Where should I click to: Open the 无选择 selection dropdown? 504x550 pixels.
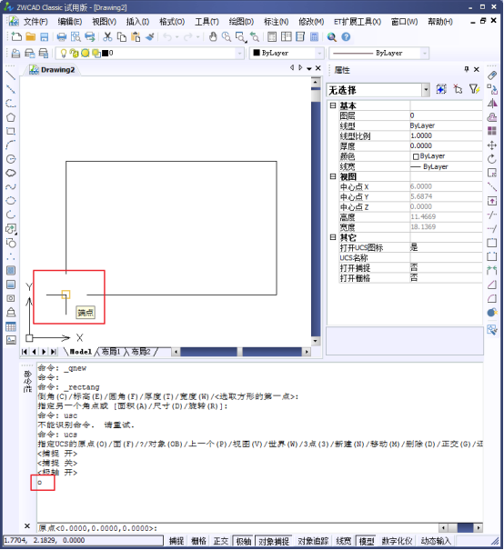click(426, 90)
